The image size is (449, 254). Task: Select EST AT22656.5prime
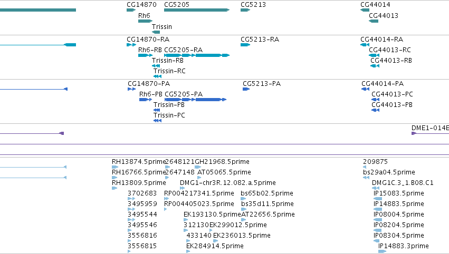[x=268, y=215]
